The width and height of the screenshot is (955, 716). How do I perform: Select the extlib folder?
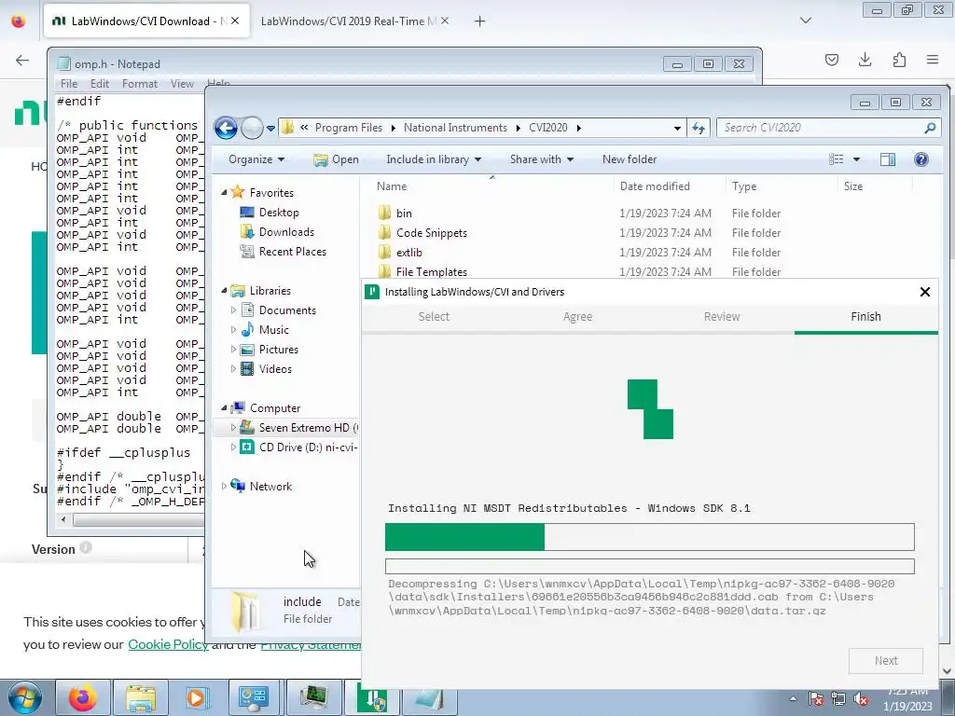408,253
